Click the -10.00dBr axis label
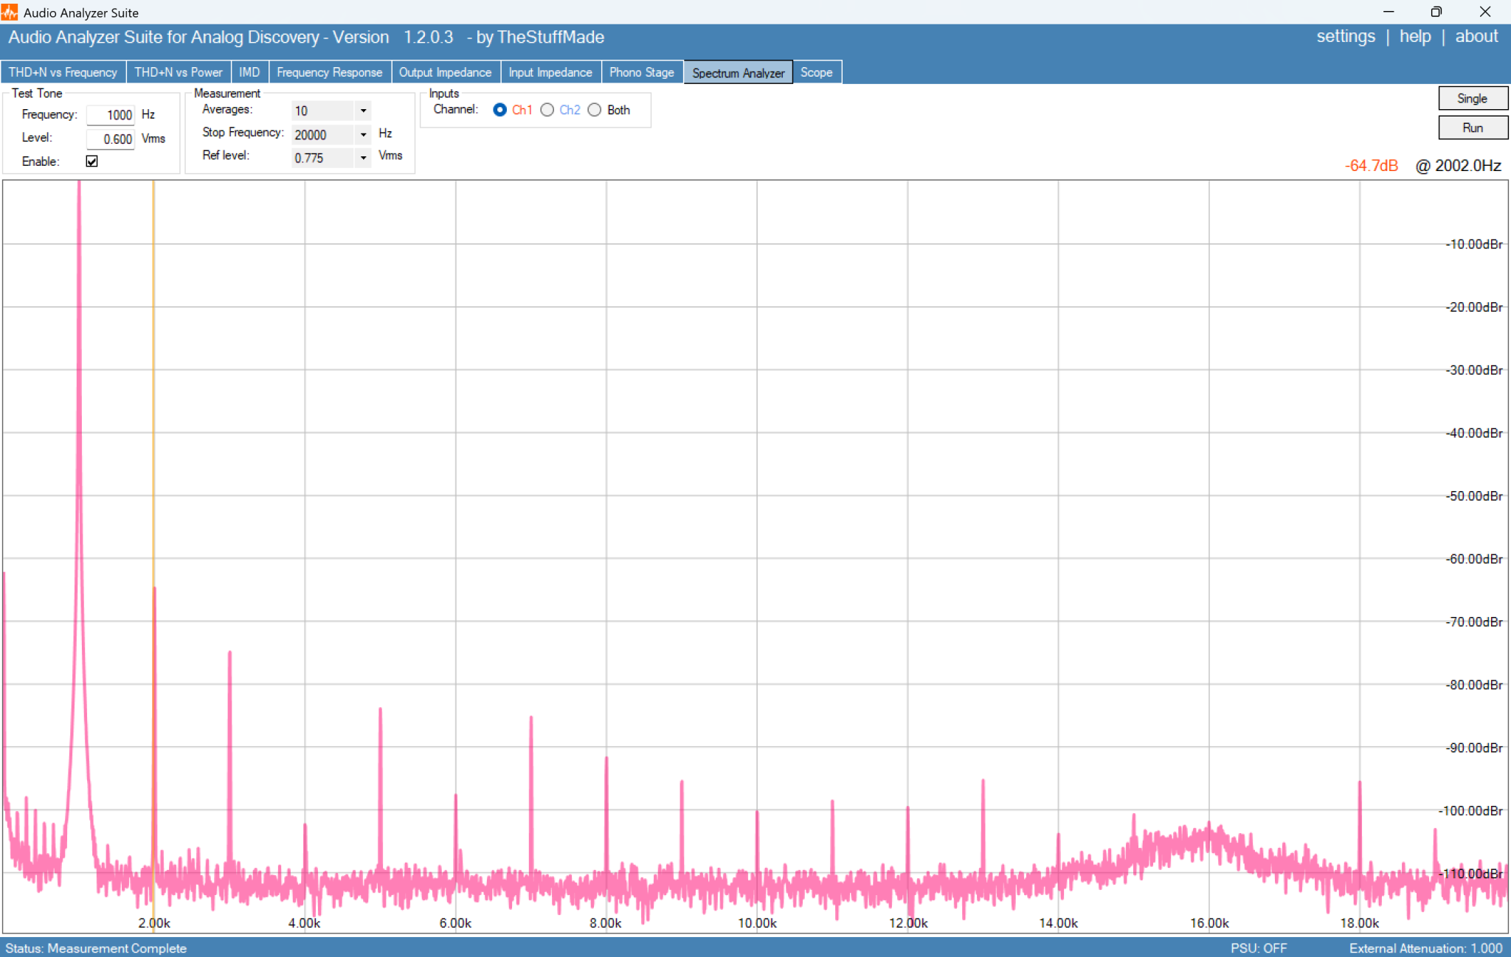Screen dimensions: 1511x957 point(1474,244)
